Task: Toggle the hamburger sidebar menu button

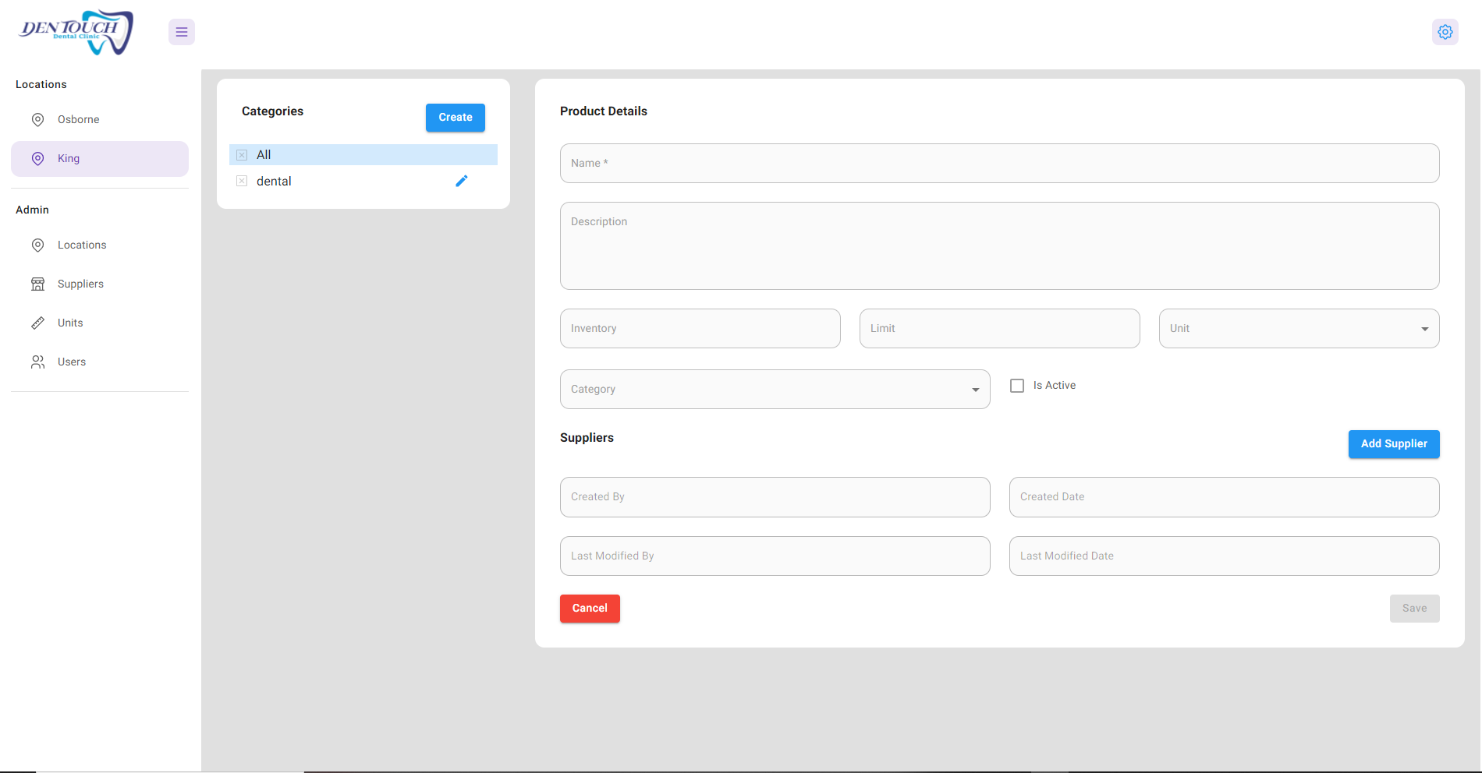Action: 182,32
